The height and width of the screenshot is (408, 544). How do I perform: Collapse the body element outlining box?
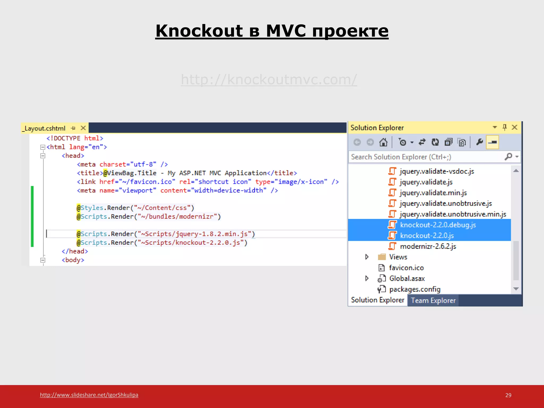pyautogui.click(x=42, y=260)
